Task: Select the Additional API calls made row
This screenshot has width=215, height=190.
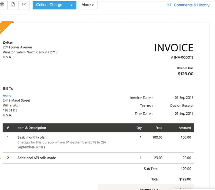Action: 36,158
